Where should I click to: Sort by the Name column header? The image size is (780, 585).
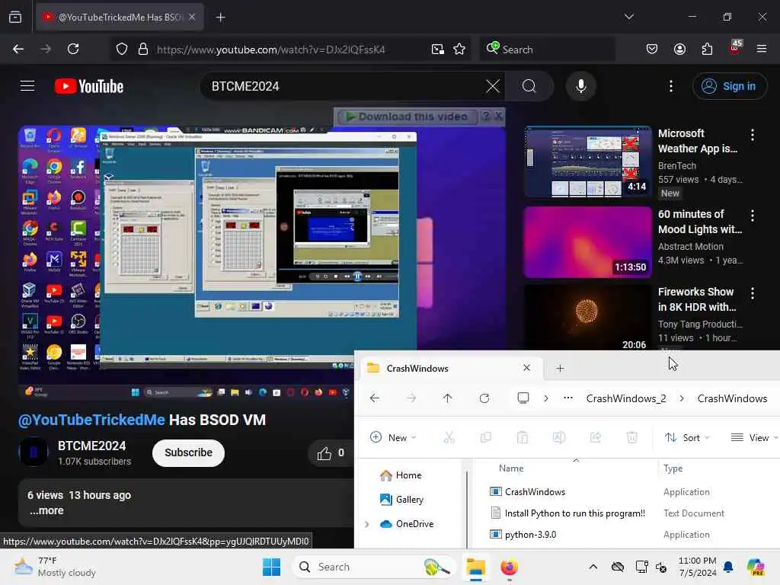(x=511, y=468)
